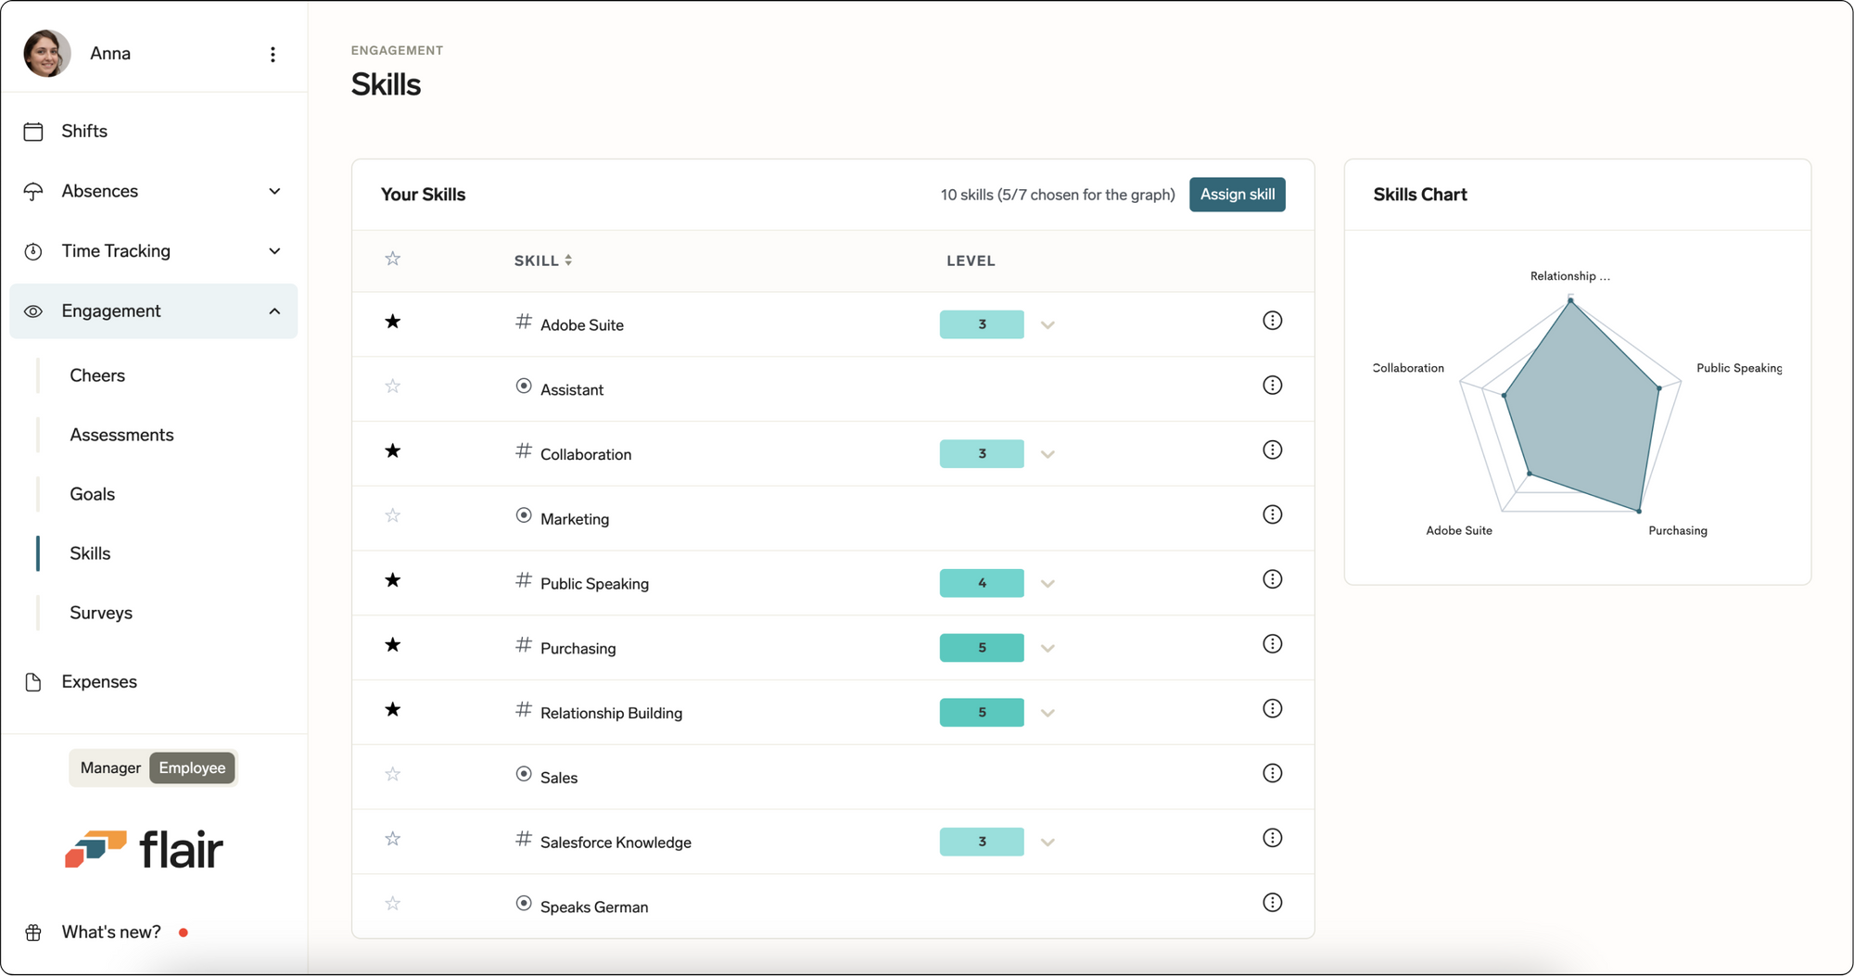Open the info icon beside Adobe Suite
This screenshot has width=1854, height=976.
pyautogui.click(x=1273, y=320)
